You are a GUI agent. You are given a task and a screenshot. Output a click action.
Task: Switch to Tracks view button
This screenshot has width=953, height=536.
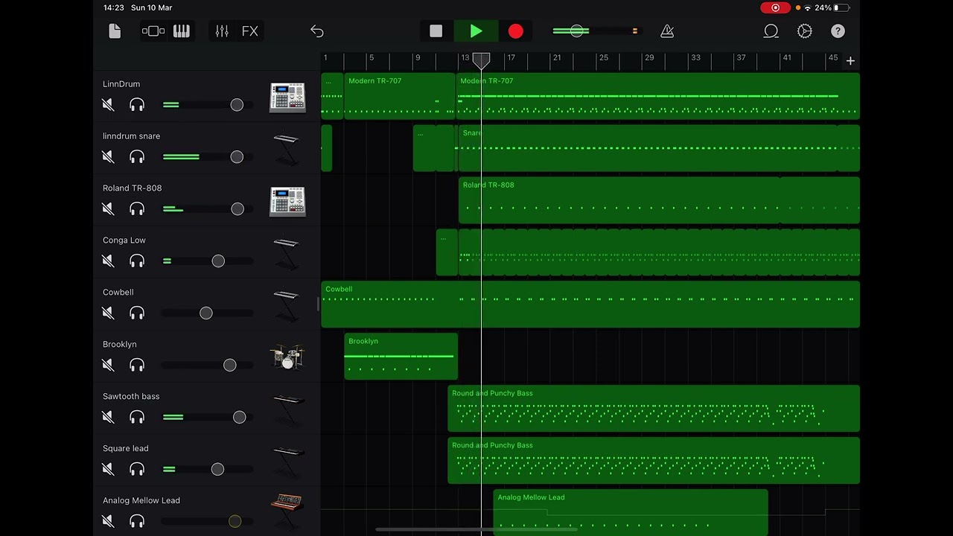click(153, 31)
